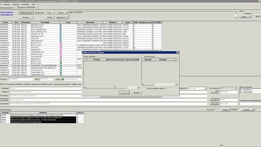The height and width of the screenshot is (147, 261).
Task: Uncheck ЕГАИС checkbox in row with sum 1133,37
Action: click(134, 47)
